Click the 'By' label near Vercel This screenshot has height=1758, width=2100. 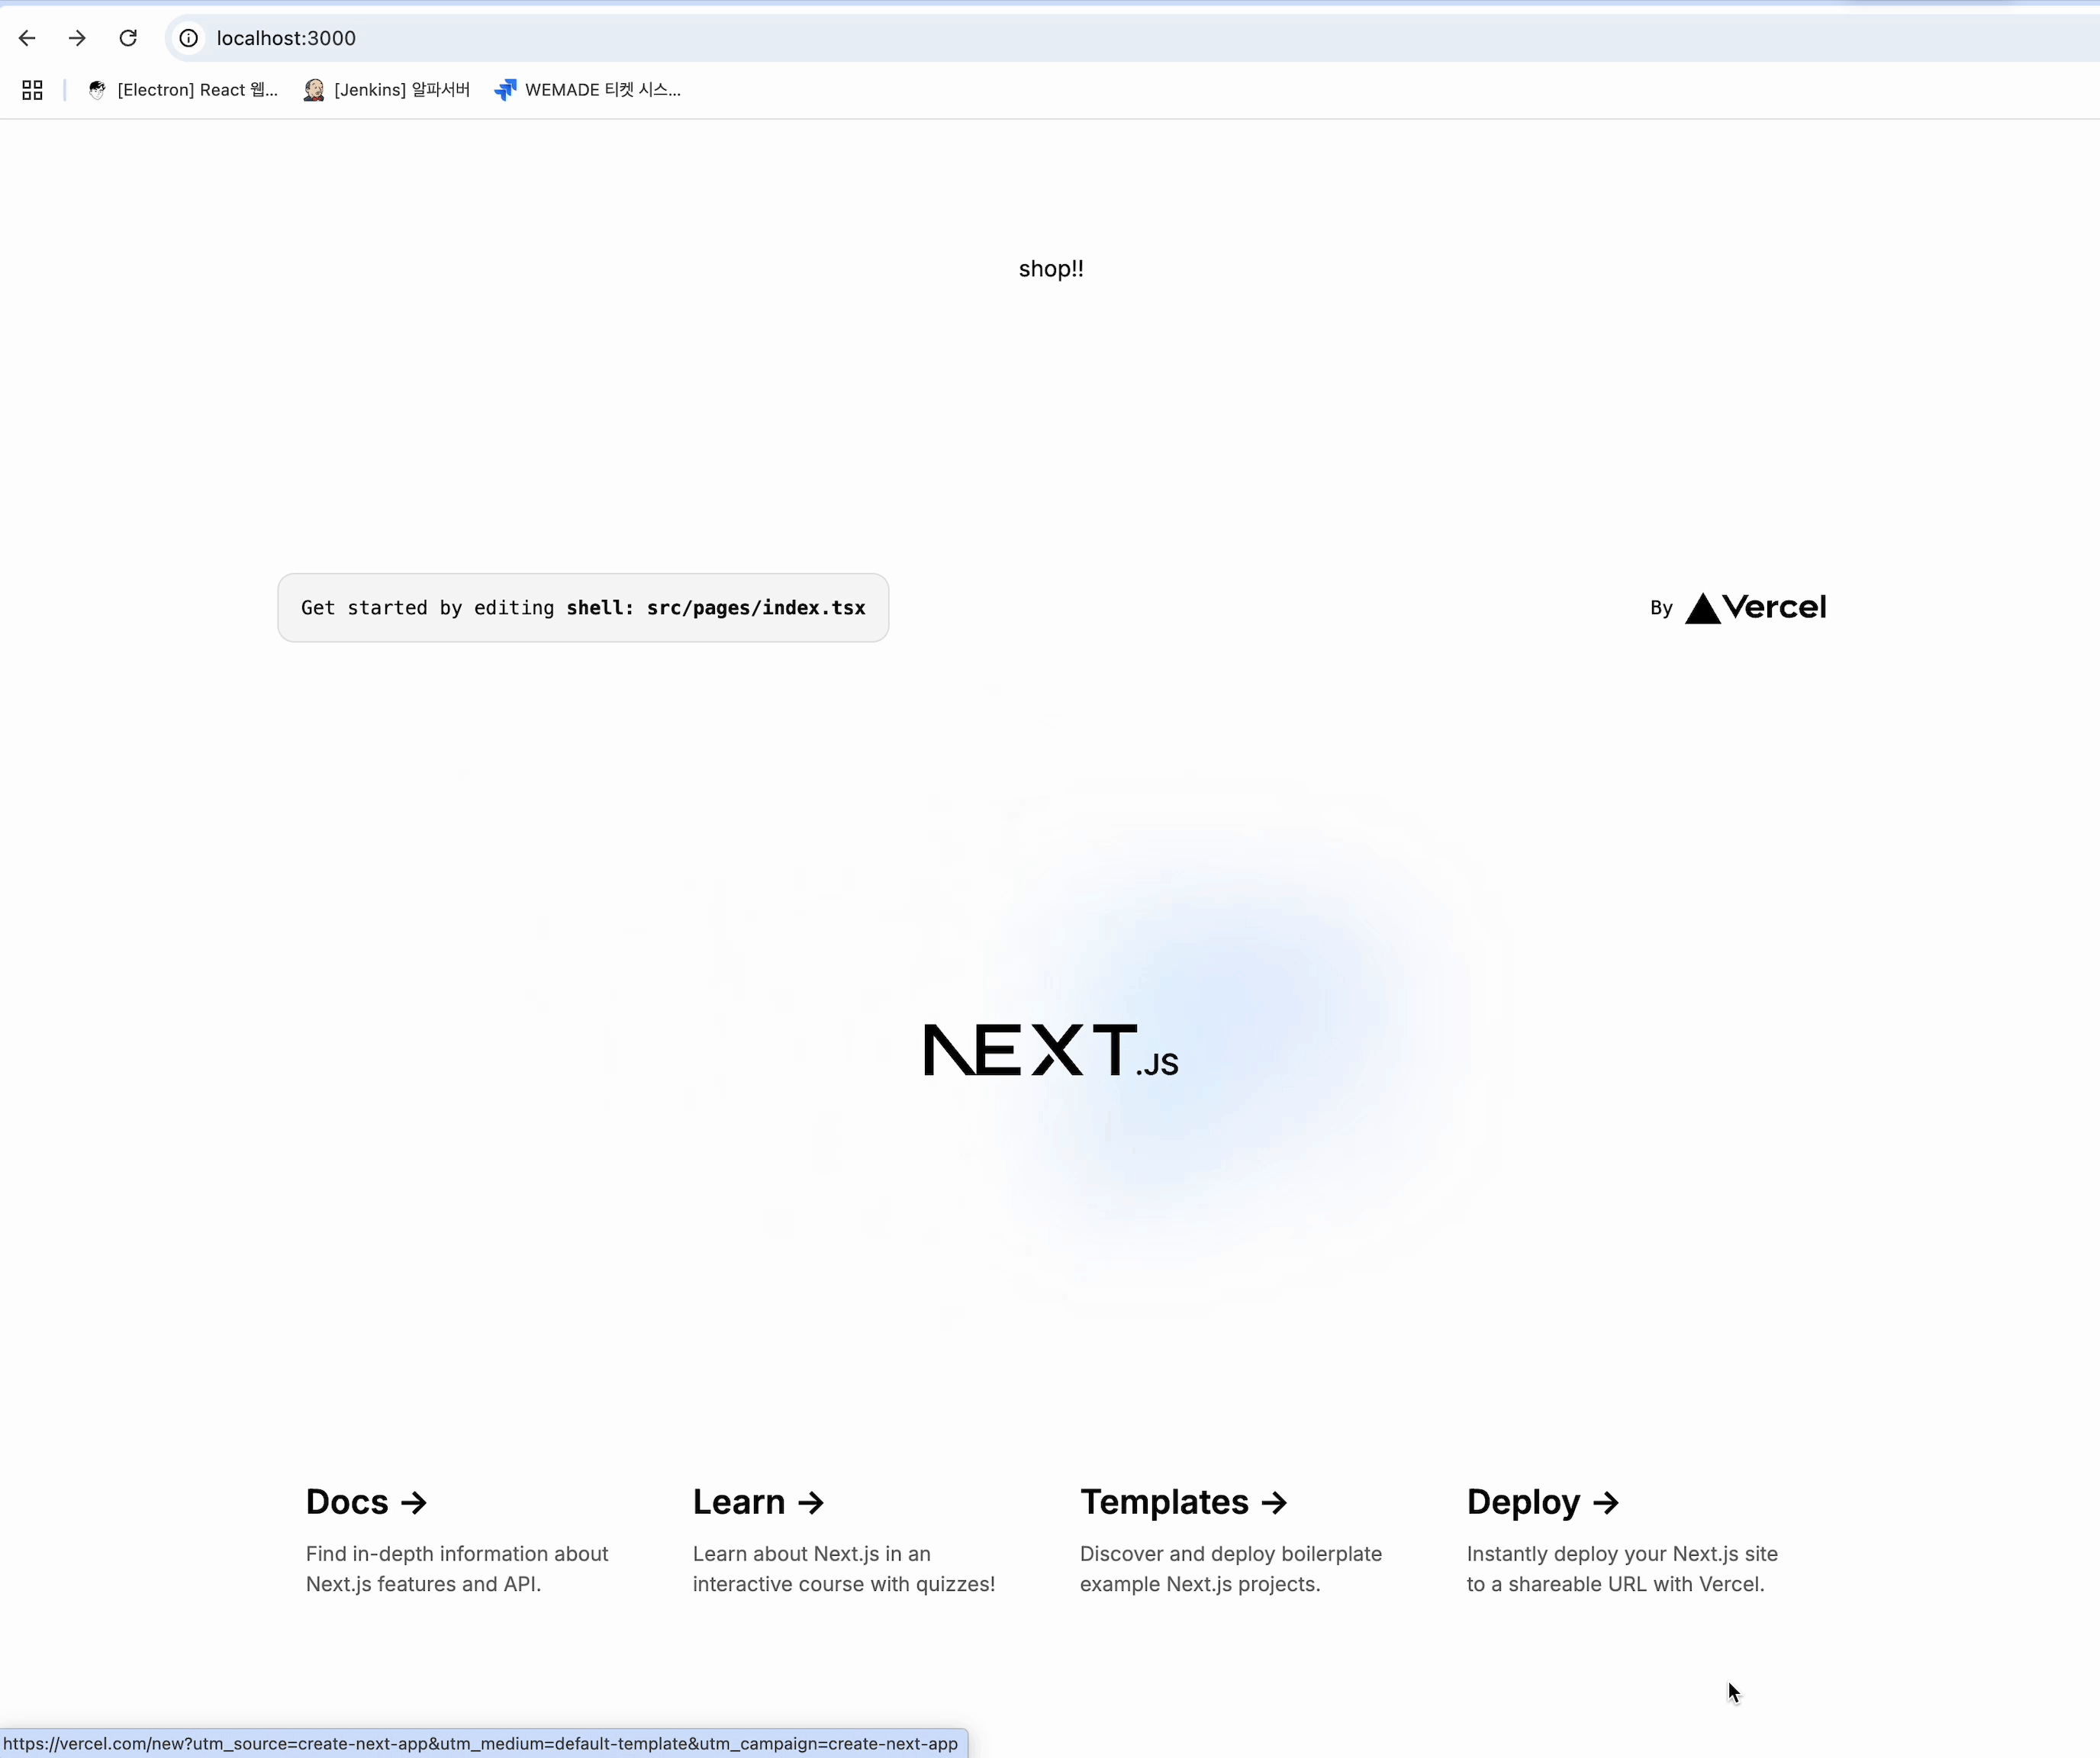click(1661, 608)
